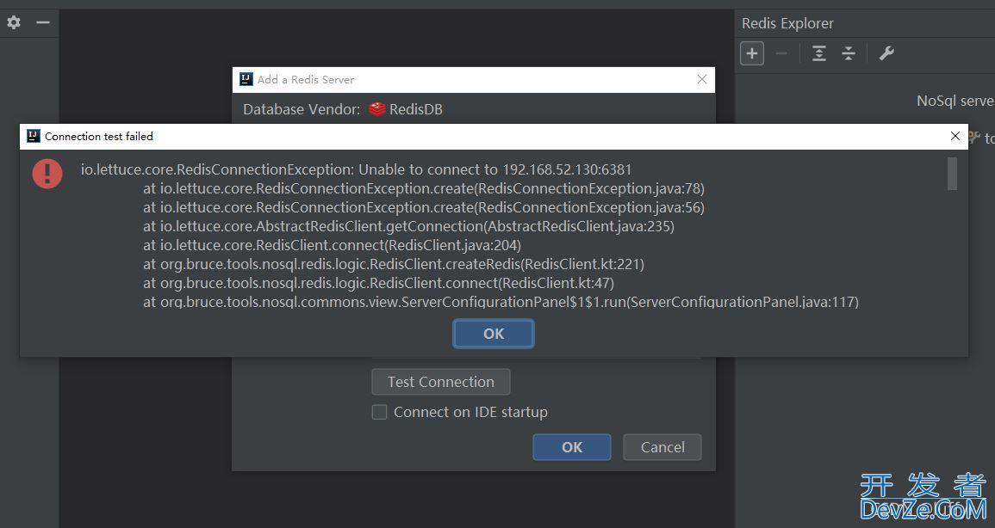Open Redis Explorer wrench settings
This screenshot has width=995, height=528.
pos(886,53)
